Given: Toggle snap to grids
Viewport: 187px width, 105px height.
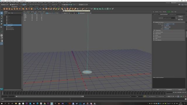Looking at the screenshot, I should click(x=30, y=5).
